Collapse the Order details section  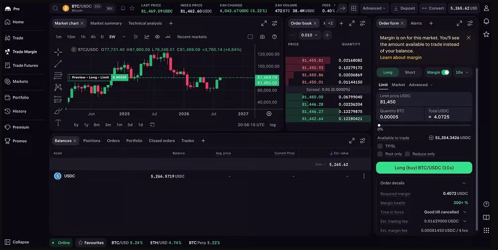[x=464, y=183]
